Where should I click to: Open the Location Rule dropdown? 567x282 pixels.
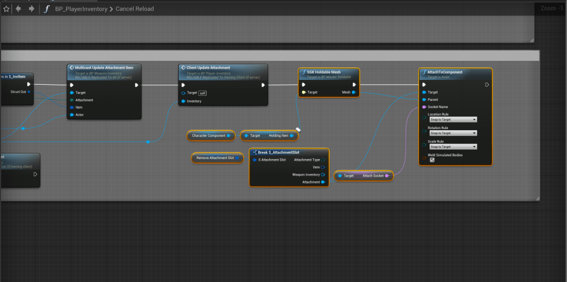(453, 119)
